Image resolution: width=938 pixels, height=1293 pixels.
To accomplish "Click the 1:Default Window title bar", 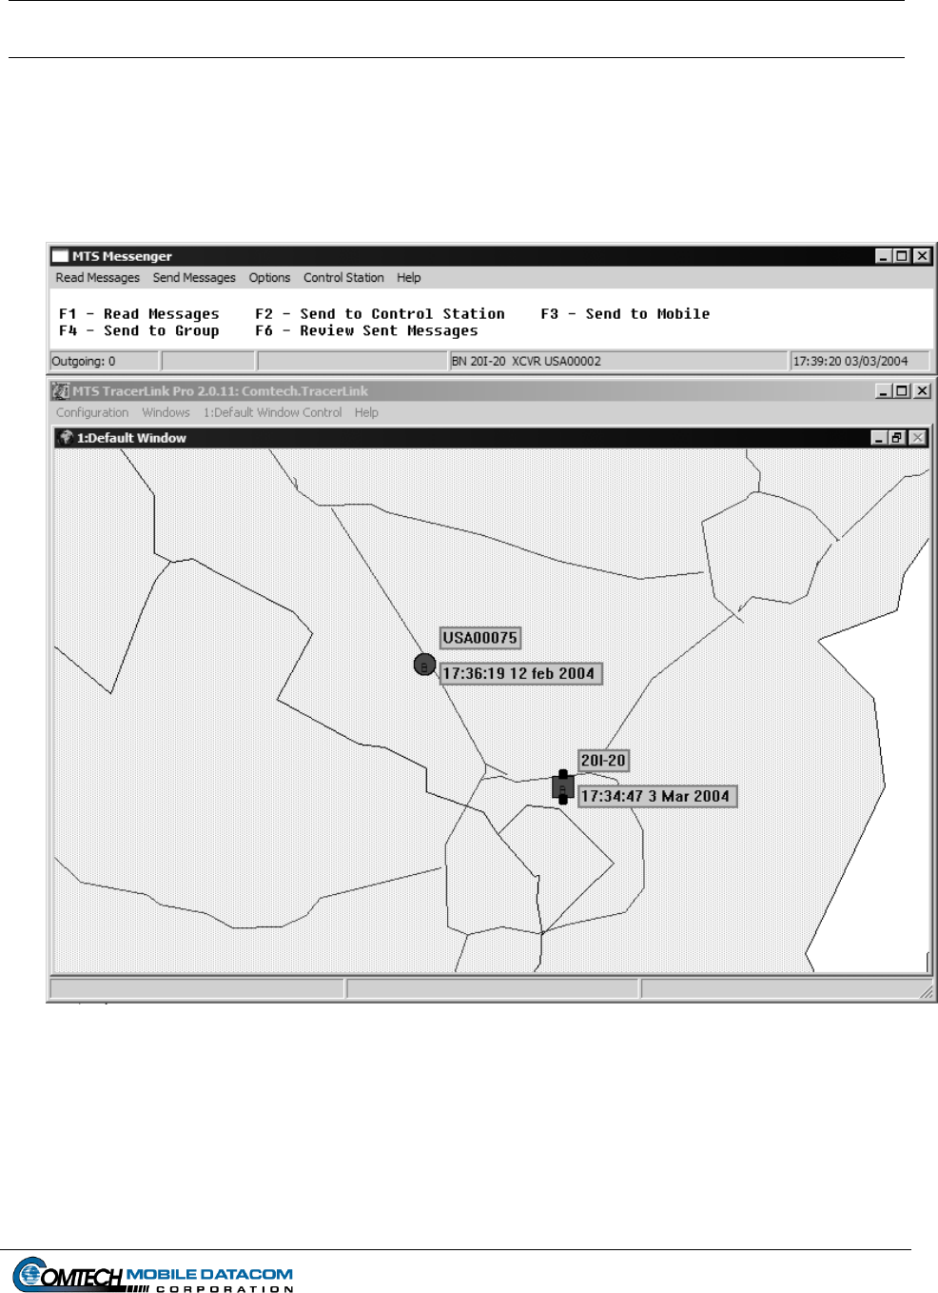I will [492, 438].
